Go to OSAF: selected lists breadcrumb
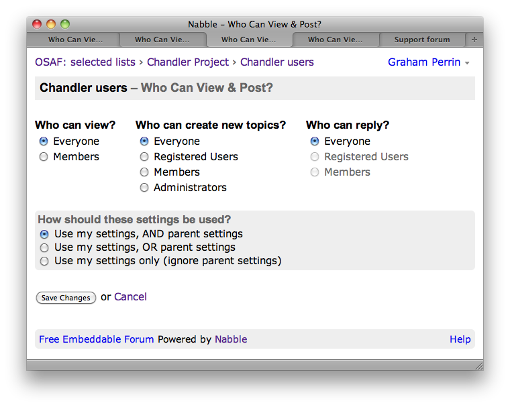This screenshot has height=407, width=510. 85,62
